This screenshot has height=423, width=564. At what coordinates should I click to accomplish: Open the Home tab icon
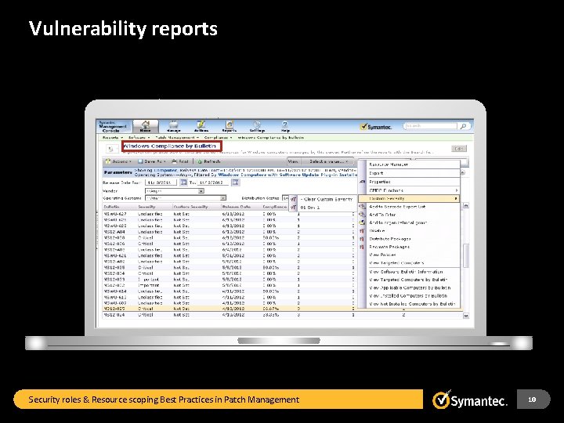(x=146, y=126)
